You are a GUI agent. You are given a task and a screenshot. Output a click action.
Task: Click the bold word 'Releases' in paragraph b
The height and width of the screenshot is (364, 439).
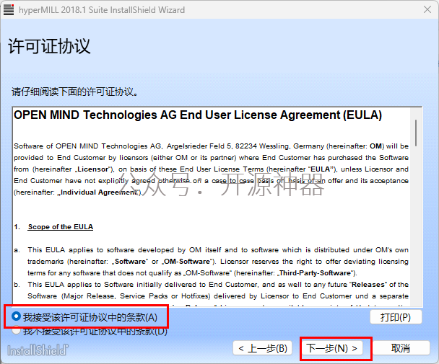[x=368, y=284]
